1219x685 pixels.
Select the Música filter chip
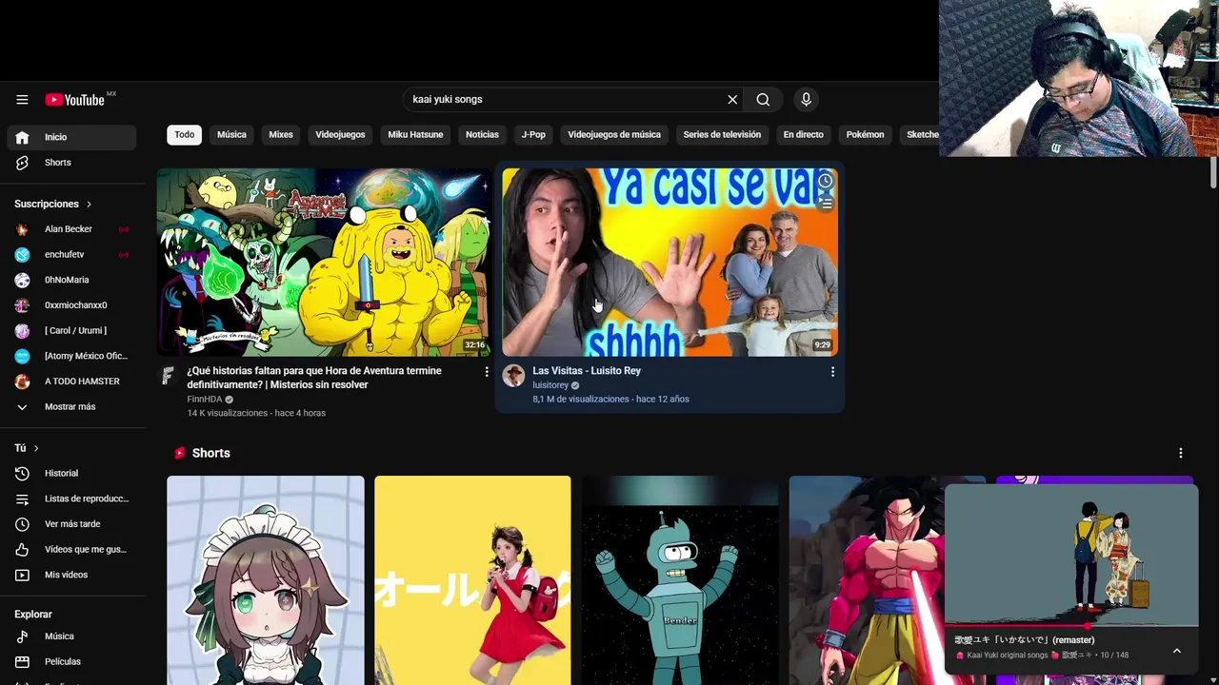[231, 135]
